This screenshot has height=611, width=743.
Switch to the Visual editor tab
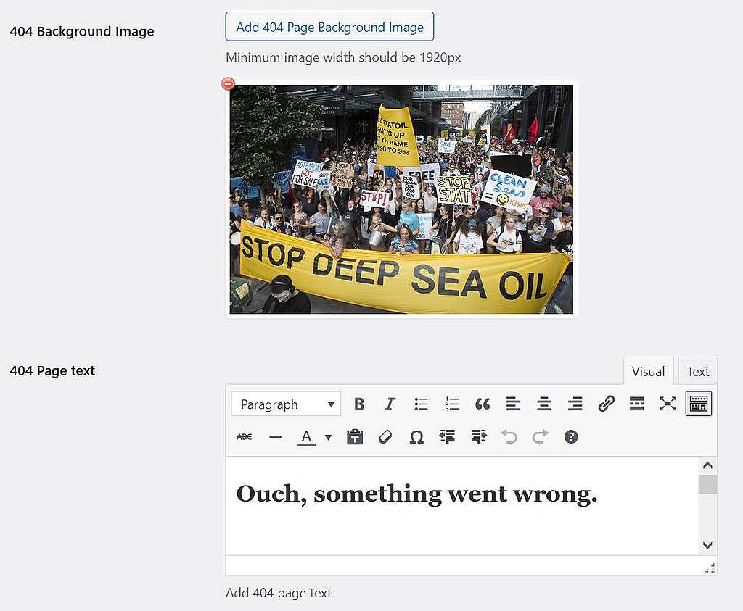point(648,372)
